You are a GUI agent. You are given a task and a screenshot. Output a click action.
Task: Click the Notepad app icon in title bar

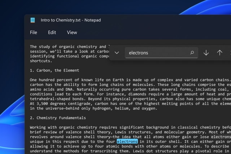pyautogui.click(x=33, y=20)
